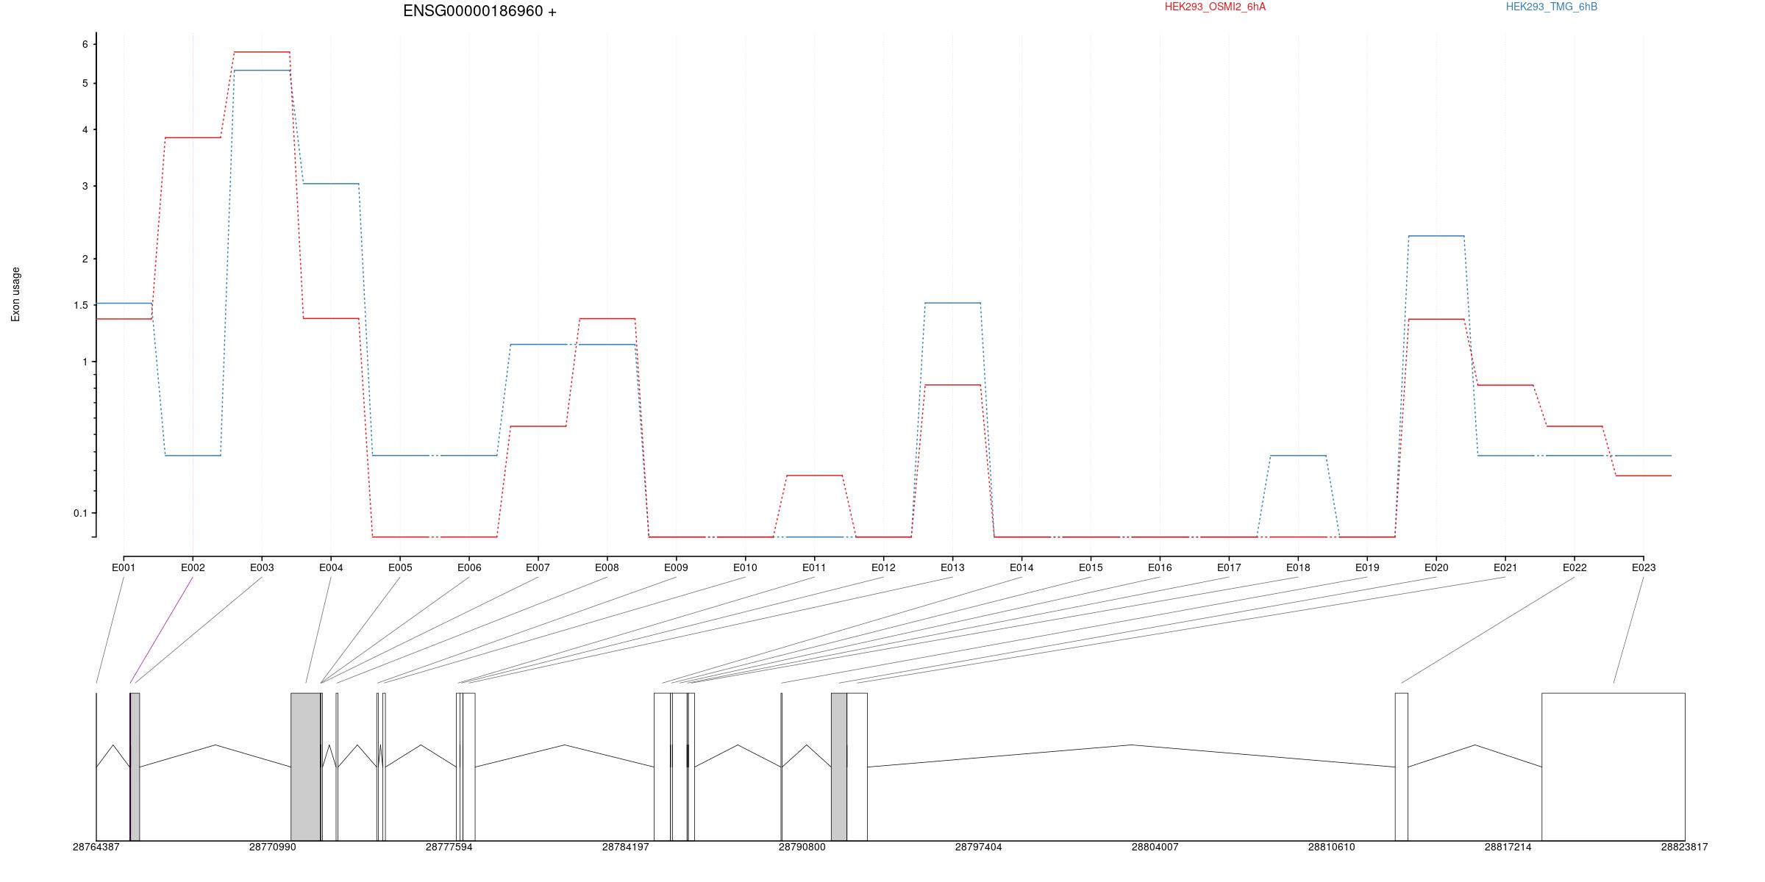Click exon label E006

click(469, 567)
